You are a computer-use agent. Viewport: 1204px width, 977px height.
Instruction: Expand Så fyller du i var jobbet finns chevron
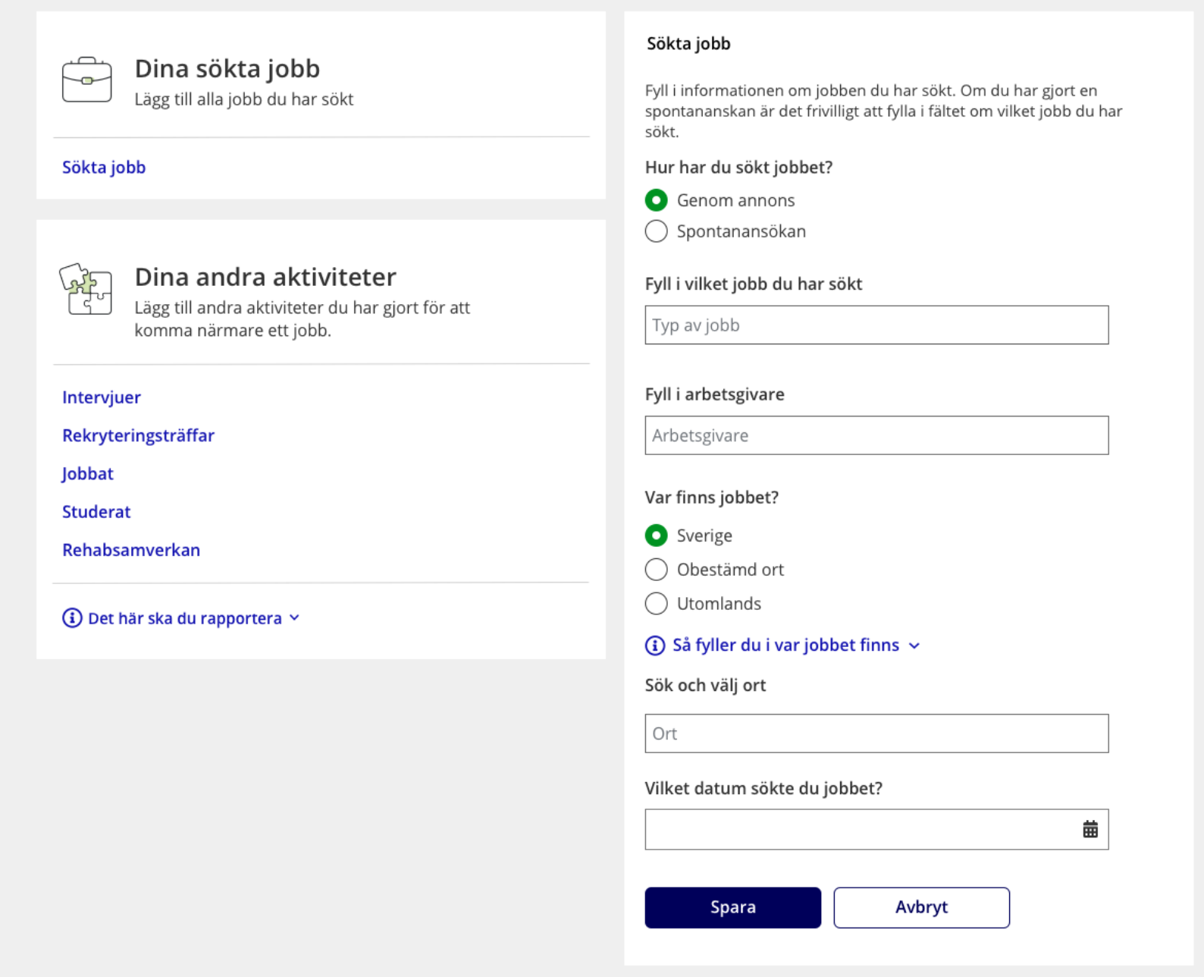pyautogui.click(x=914, y=646)
